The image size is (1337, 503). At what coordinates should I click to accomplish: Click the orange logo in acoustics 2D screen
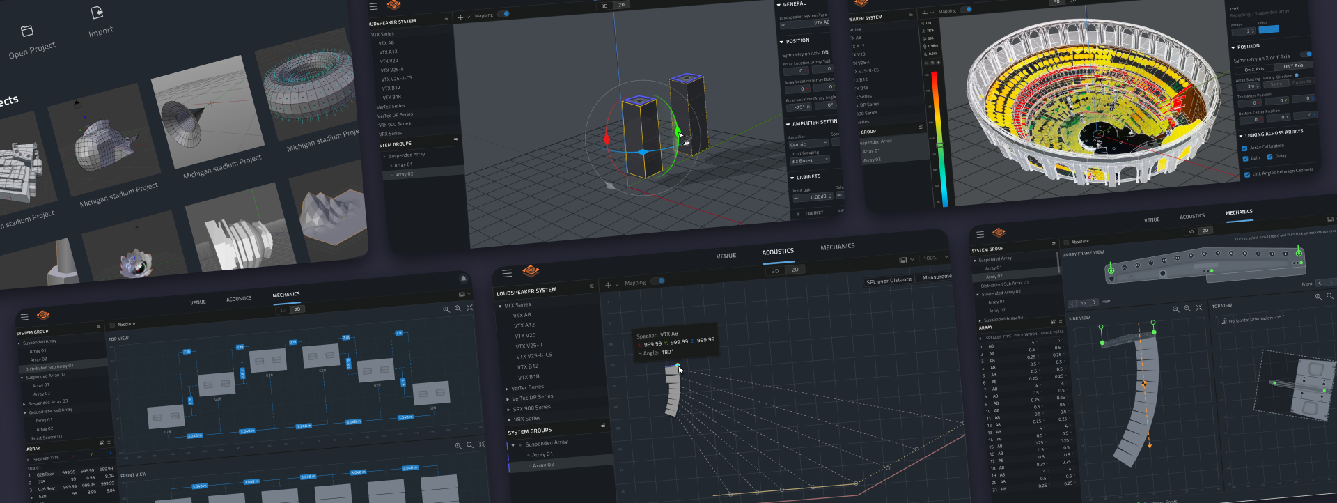pyautogui.click(x=531, y=271)
